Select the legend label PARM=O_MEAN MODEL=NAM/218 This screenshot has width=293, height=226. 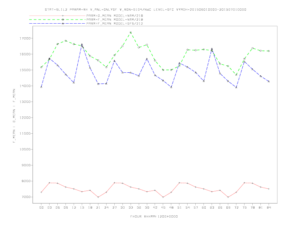pos(115,16)
